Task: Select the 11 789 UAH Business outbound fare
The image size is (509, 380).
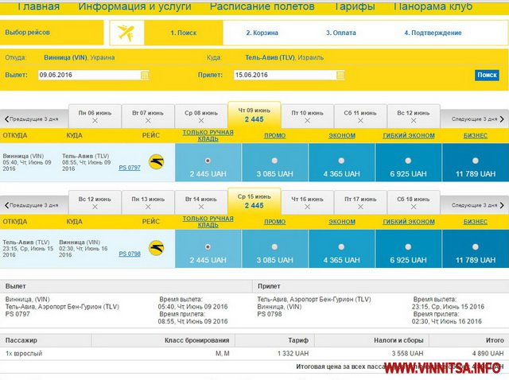Action: [475, 161]
